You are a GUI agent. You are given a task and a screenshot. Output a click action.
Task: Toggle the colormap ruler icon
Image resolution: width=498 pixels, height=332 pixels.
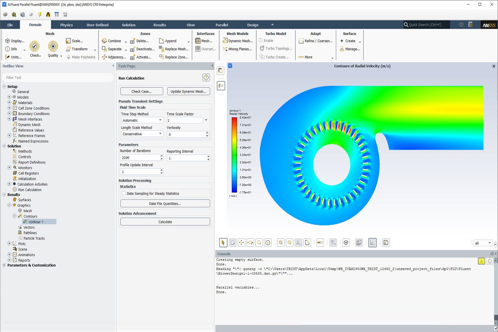[320, 243]
